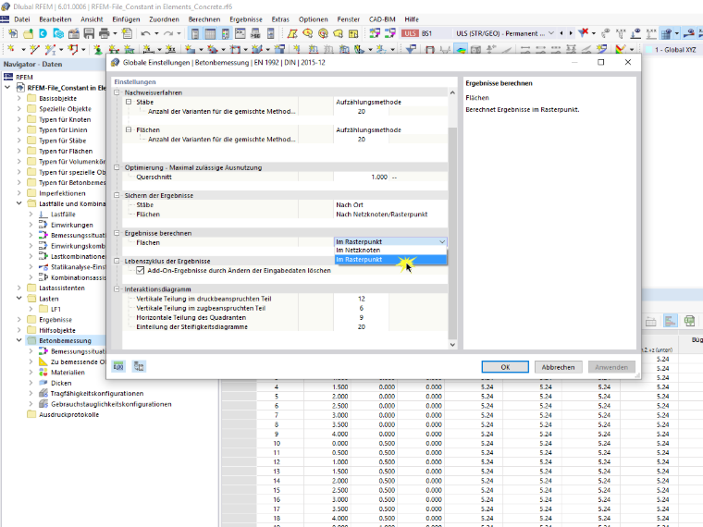Click the New model icon in toolbar
The height and width of the screenshot is (527, 703).
coord(13,33)
